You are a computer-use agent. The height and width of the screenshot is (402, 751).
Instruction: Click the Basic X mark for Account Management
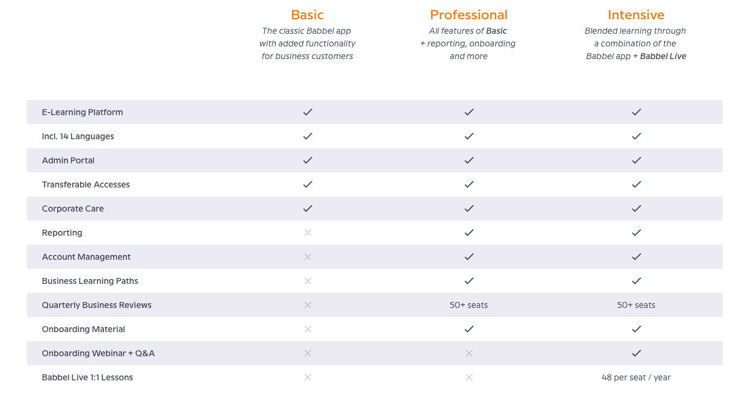[308, 257]
